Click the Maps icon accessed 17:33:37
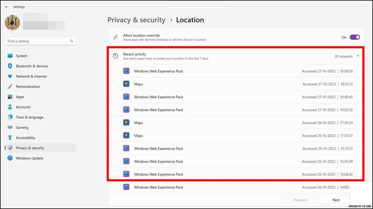Viewport: 373px width, 209px height. [x=126, y=136]
